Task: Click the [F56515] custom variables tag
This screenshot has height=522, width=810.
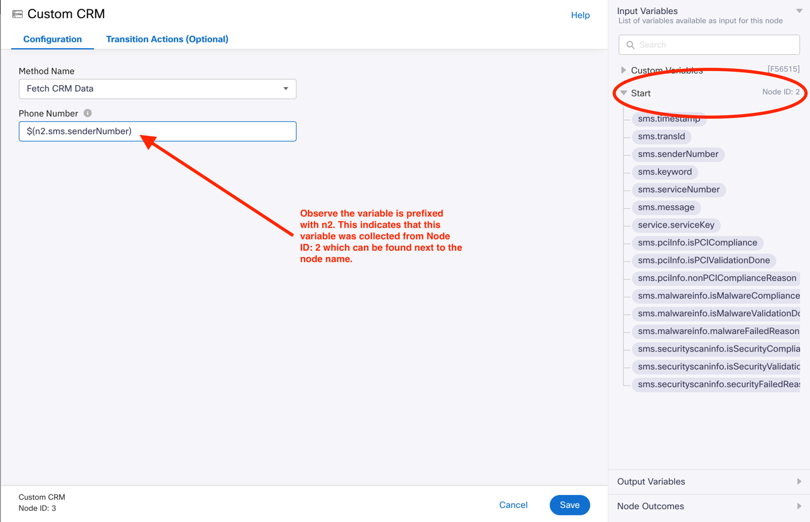Action: (x=784, y=69)
